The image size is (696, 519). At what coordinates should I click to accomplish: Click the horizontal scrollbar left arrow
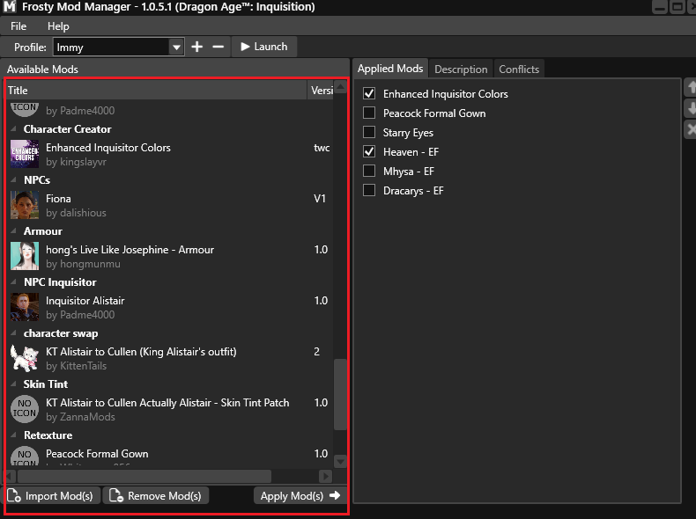[11, 477]
